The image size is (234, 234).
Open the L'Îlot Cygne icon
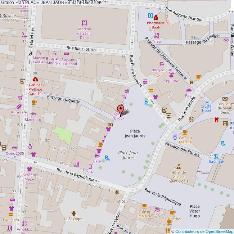(73, 213)
